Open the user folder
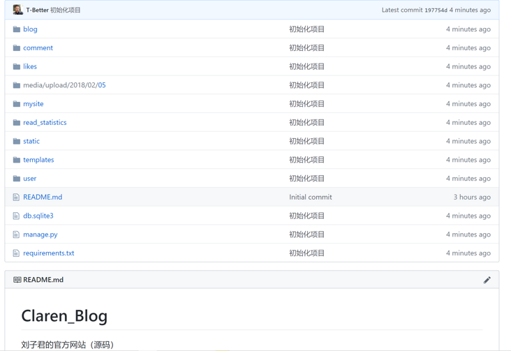Image resolution: width=511 pixels, height=351 pixels. click(29, 179)
